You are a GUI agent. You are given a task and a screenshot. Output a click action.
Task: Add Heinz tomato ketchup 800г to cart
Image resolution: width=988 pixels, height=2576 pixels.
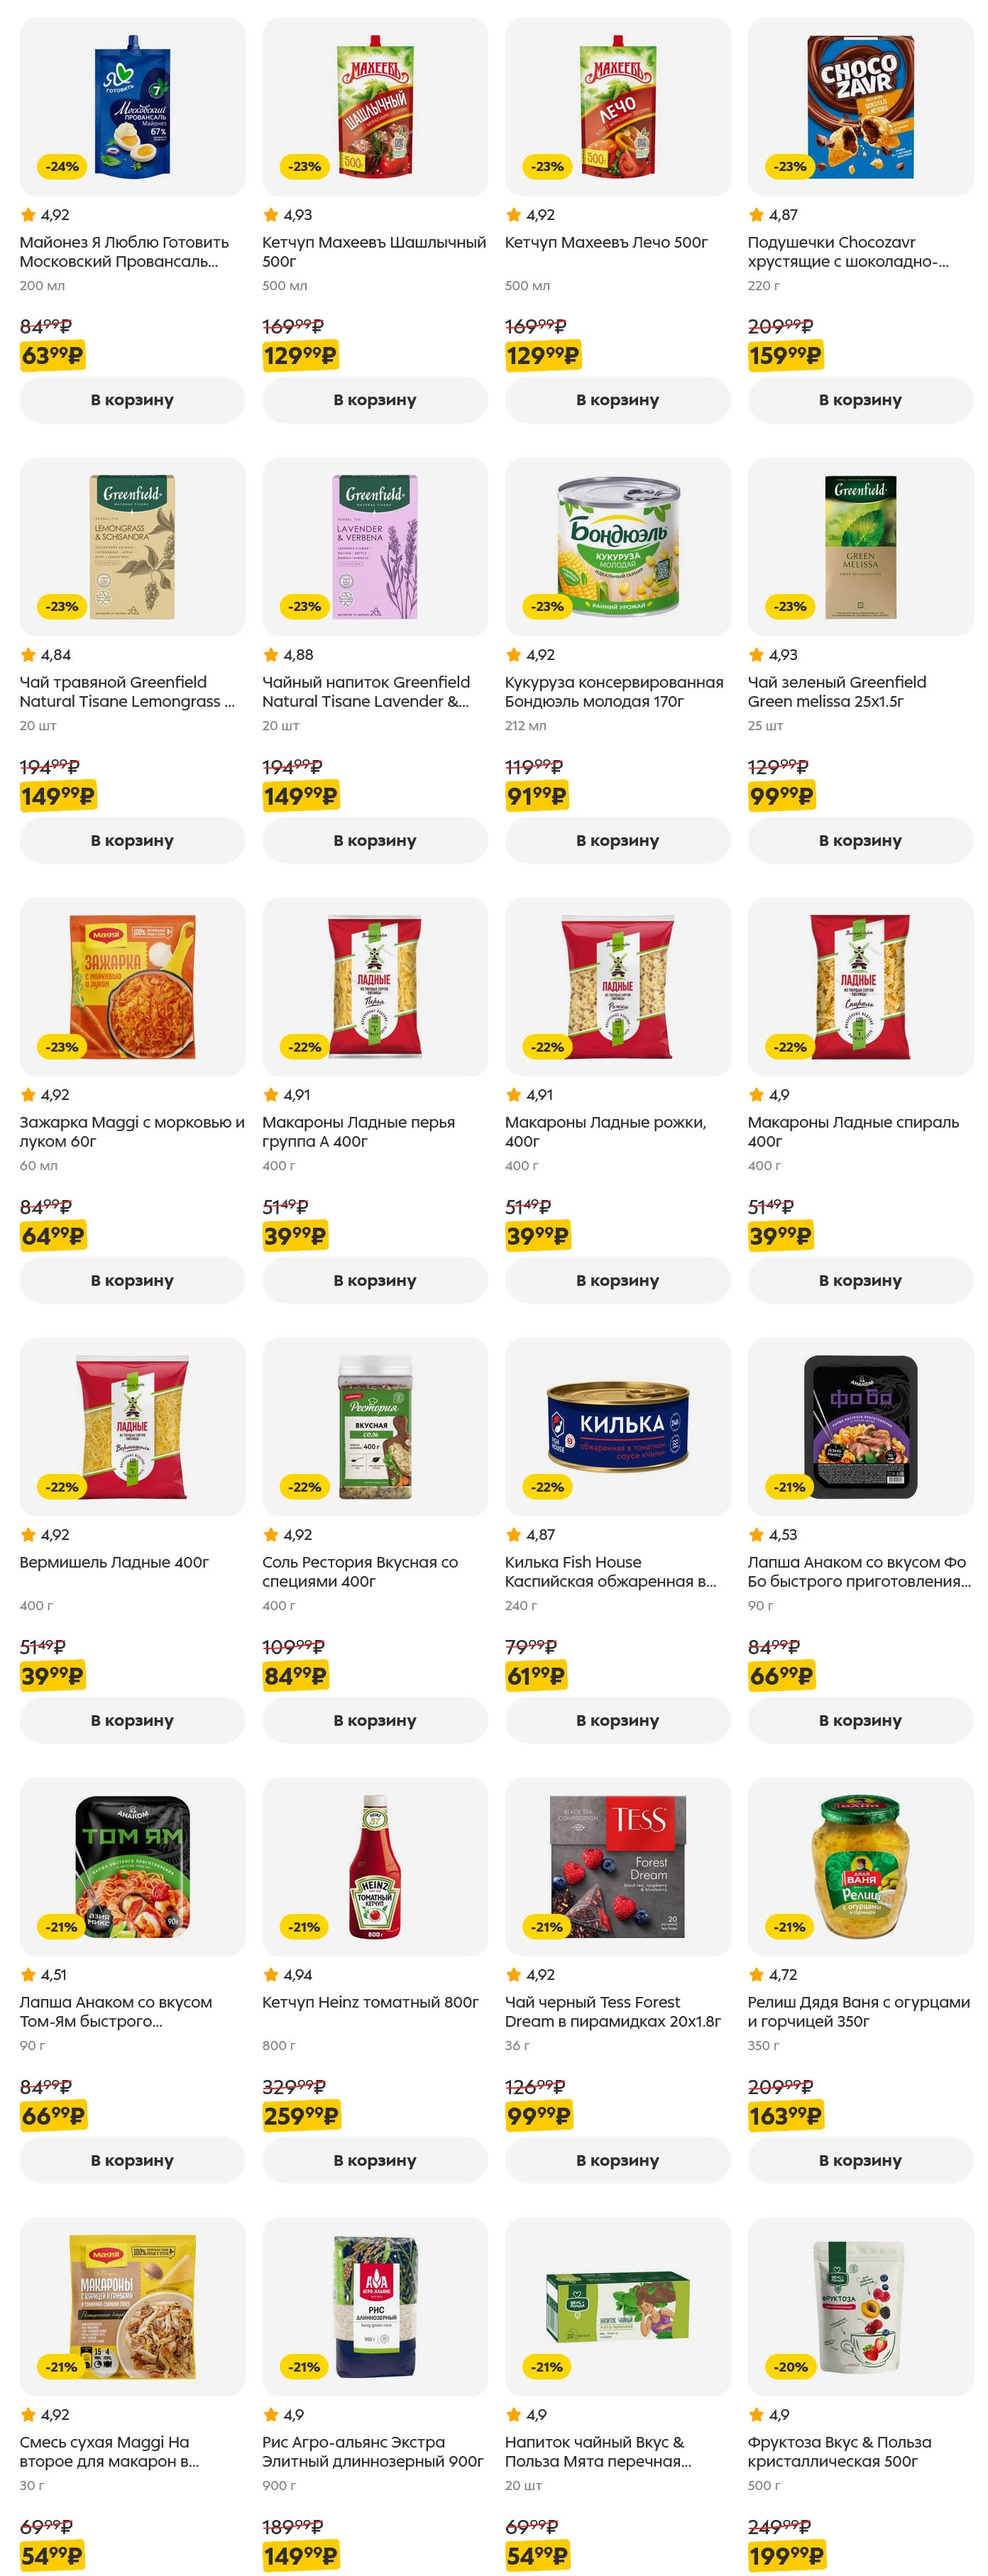coord(374,2160)
